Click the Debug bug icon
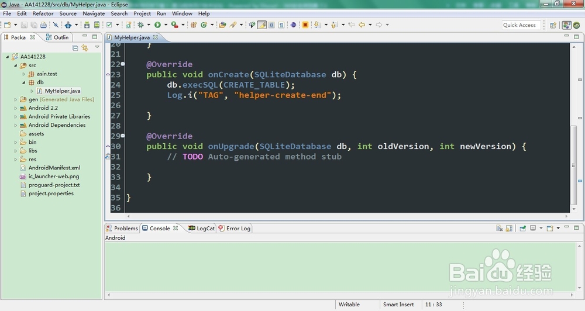 tap(140, 25)
